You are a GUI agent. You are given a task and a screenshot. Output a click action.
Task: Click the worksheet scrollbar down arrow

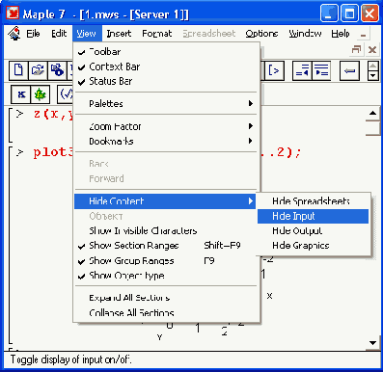point(373,343)
